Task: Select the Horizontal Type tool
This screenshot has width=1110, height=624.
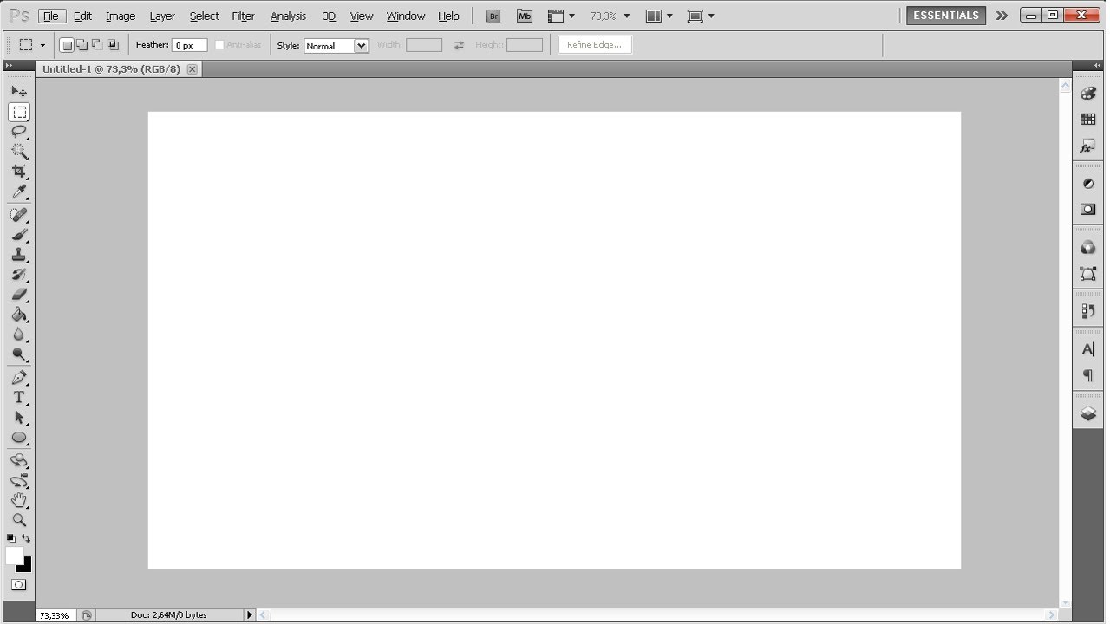Action: tap(19, 398)
